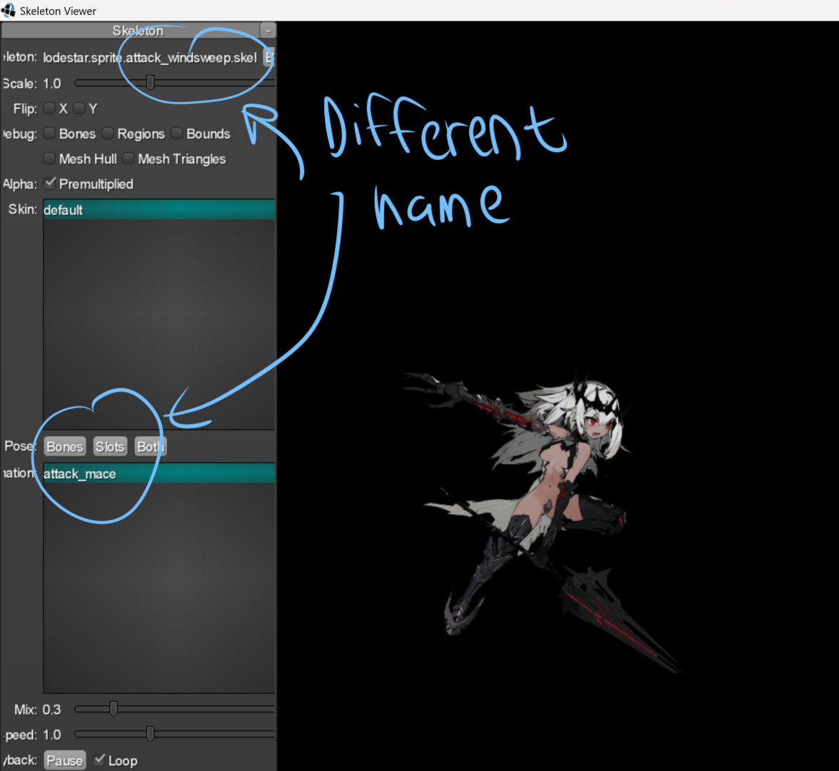Click the Both setup pose button

click(x=151, y=447)
